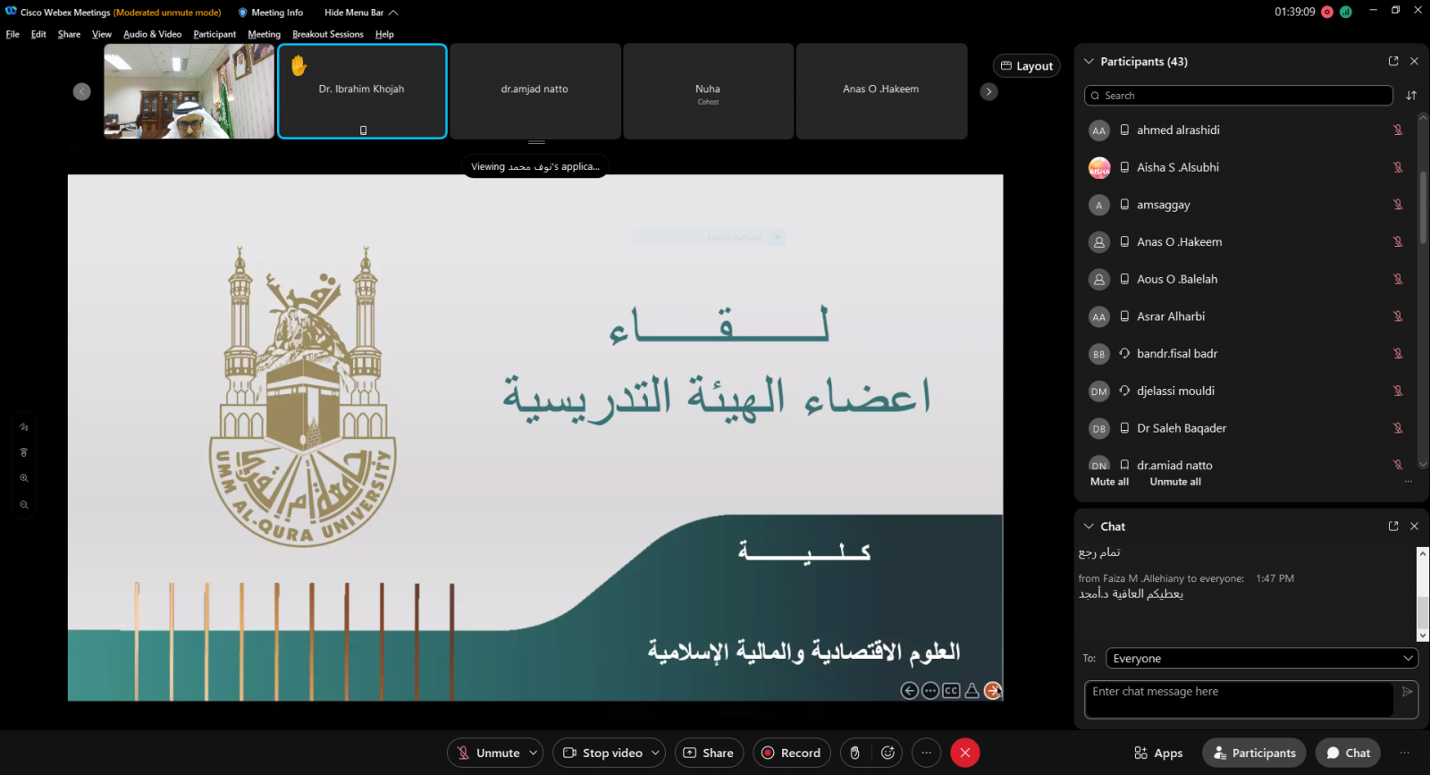Open participants more options ellipsis

coord(1408,482)
